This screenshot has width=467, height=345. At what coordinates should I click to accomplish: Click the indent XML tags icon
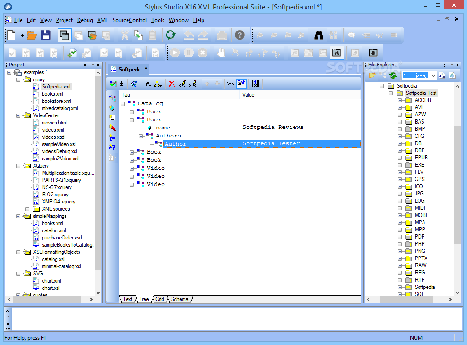182,84
